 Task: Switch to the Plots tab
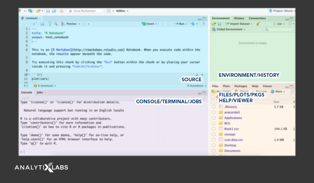tap(226, 86)
